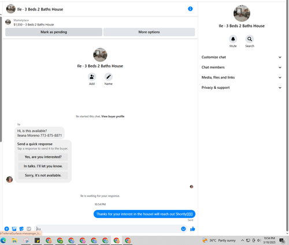Open volume control in system tray
289x245 pixels.
(x=259, y=240)
